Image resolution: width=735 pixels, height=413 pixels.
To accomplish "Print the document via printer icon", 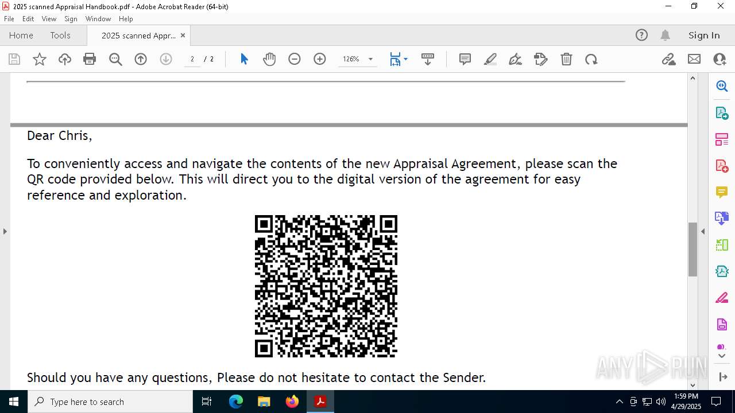I will point(90,59).
